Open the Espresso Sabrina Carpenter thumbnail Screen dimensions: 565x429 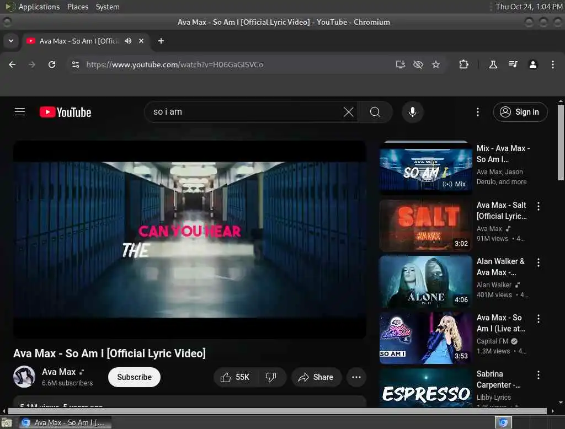coord(425,388)
